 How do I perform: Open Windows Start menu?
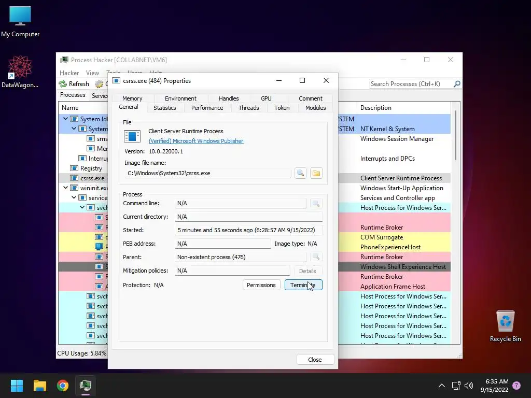(17, 386)
